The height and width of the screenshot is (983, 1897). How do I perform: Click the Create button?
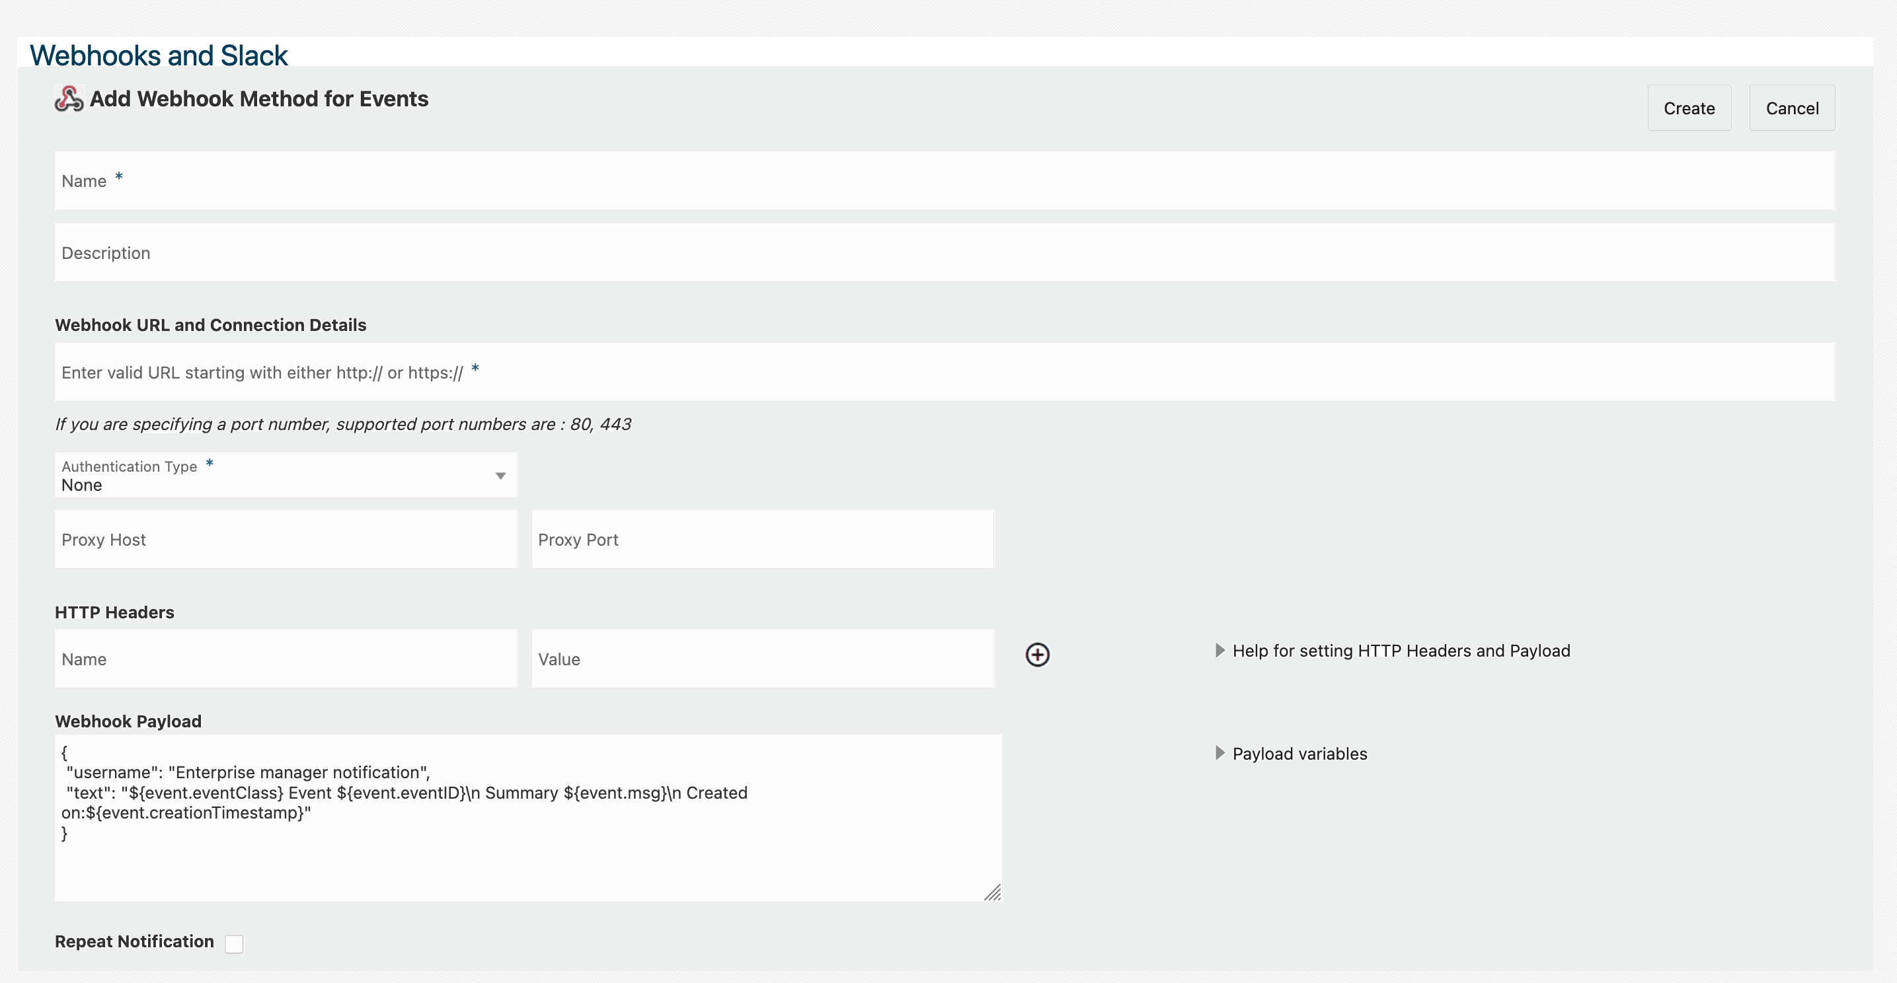pyautogui.click(x=1689, y=108)
